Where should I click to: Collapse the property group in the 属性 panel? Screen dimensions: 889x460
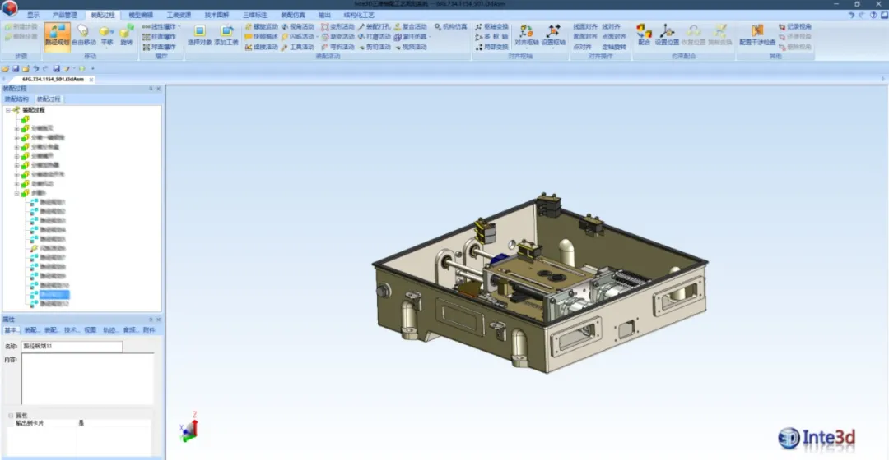click(x=10, y=416)
